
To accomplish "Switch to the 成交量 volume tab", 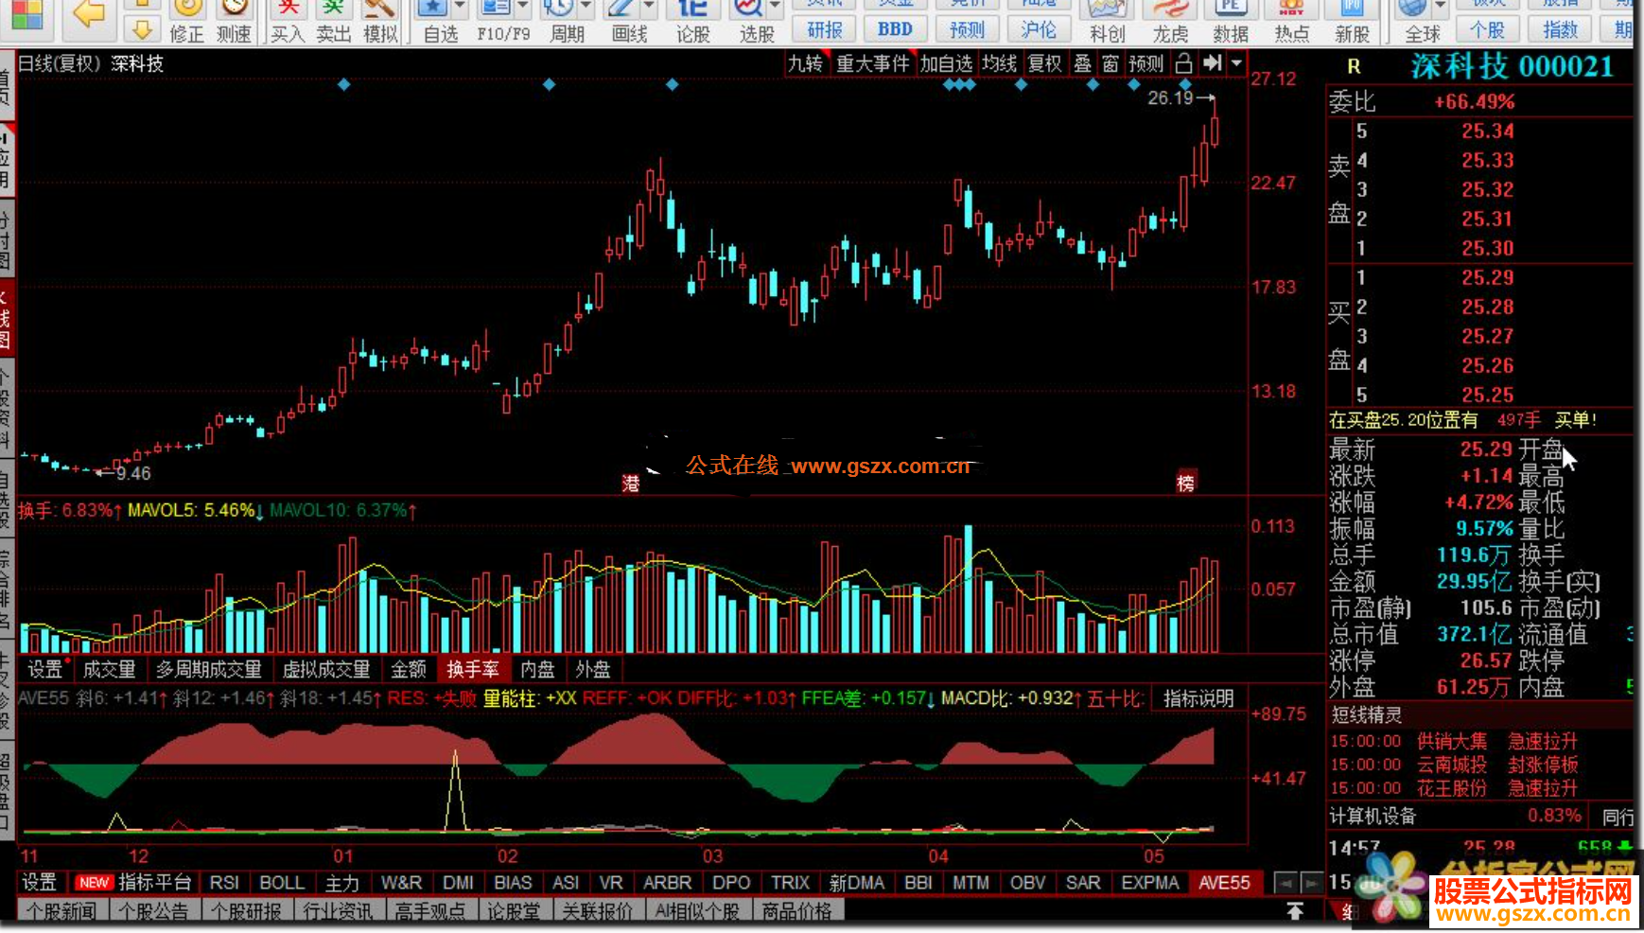I will [x=110, y=669].
